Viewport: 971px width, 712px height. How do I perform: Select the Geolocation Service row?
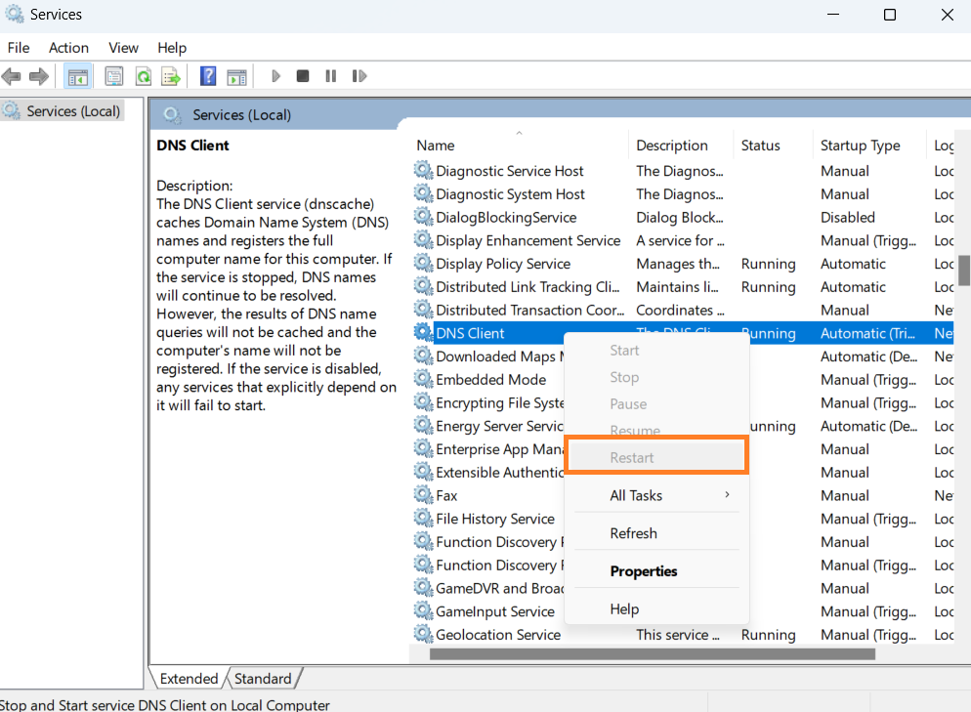[x=498, y=635]
